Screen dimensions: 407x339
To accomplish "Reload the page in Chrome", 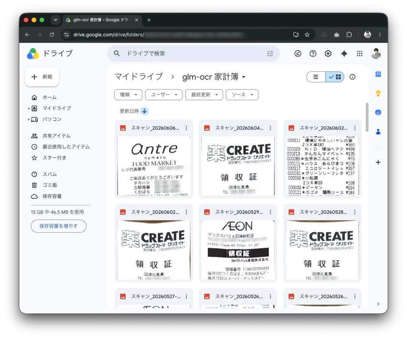I will tap(52, 35).
